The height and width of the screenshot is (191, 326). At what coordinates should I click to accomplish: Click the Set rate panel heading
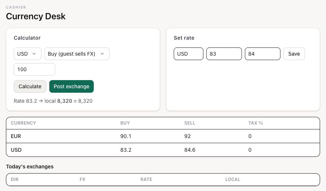tap(184, 38)
